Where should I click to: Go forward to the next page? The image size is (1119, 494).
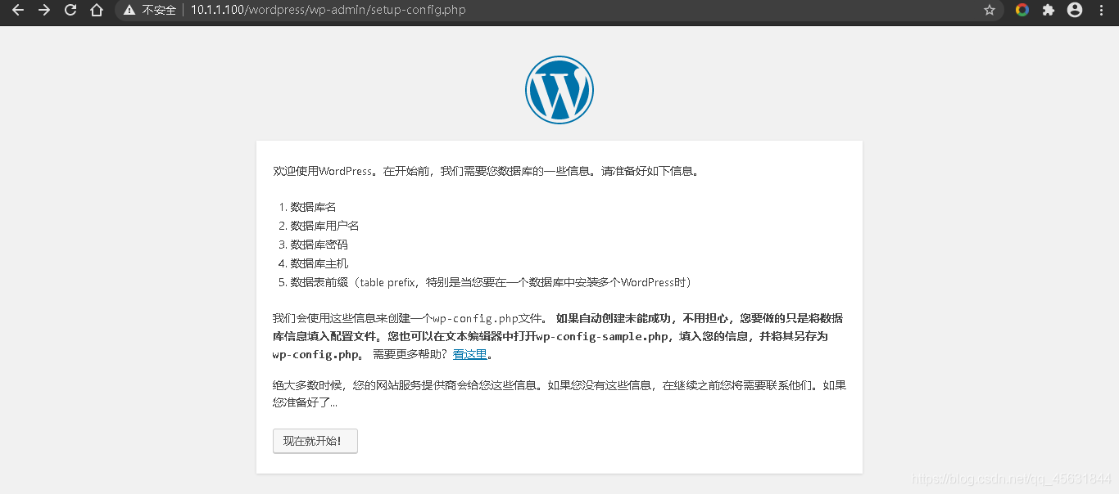pyautogui.click(x=44, y=10)
